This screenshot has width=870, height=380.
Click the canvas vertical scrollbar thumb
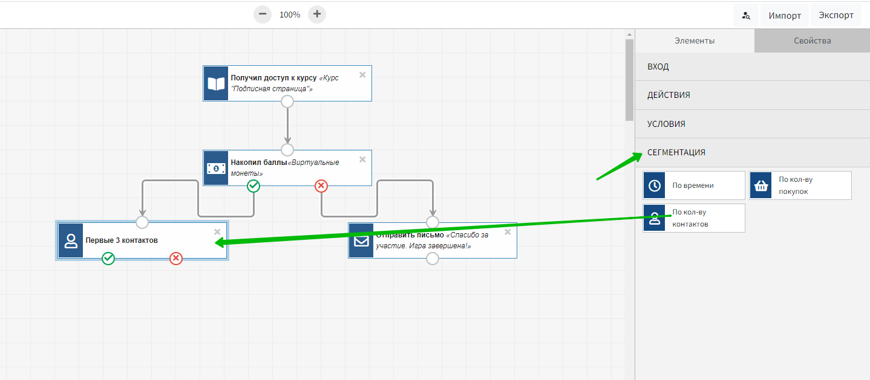(x=629, y=79)
